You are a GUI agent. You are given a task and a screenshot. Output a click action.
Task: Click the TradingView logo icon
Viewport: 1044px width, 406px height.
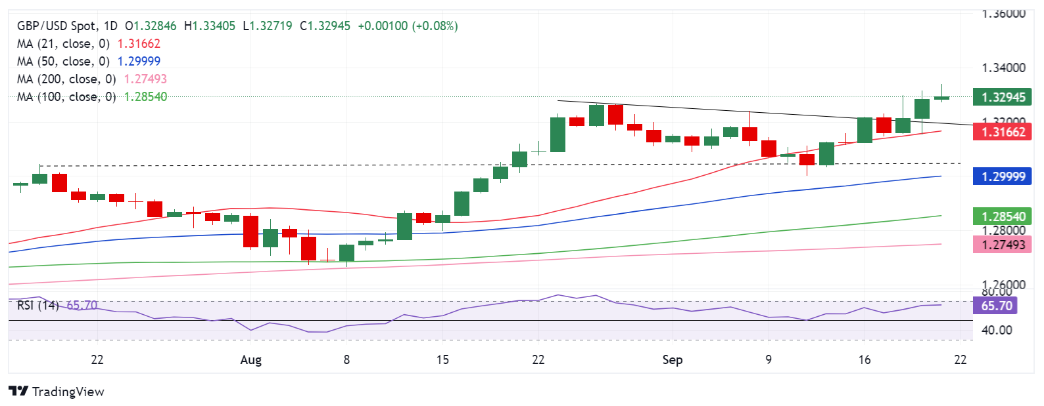pyautogui.click(x=18, y=391)
